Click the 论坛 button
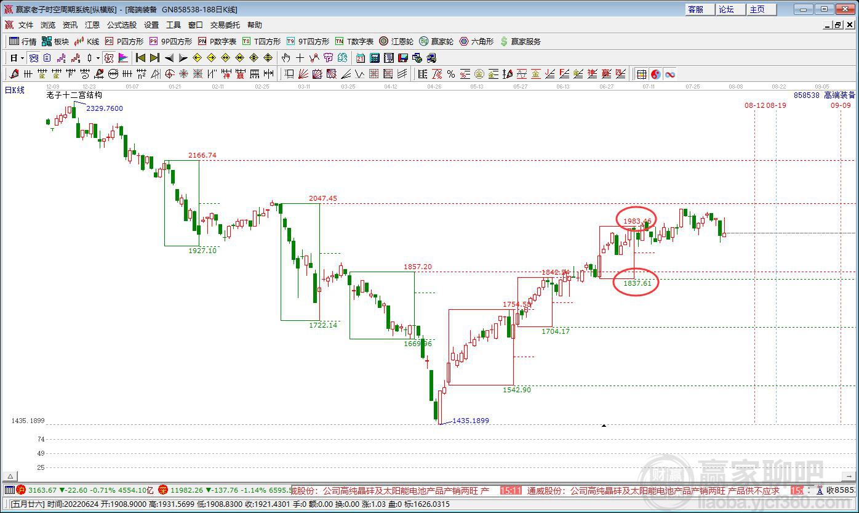Viewport: 859px width, 513px height. (730, 9)
